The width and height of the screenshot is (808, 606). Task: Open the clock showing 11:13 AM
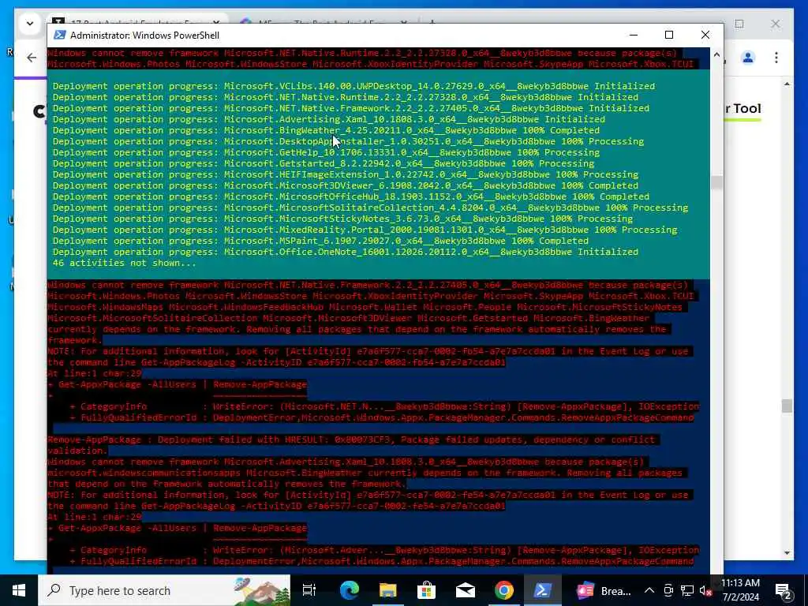740,590
